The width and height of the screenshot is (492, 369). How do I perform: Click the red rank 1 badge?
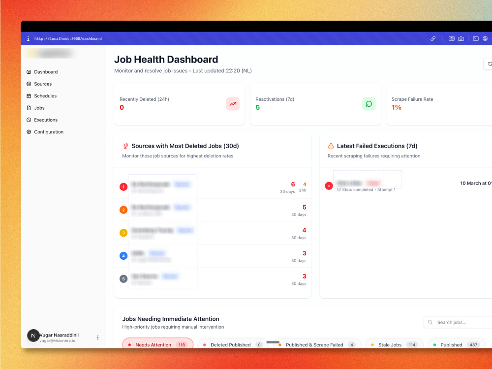pos(123,187)
